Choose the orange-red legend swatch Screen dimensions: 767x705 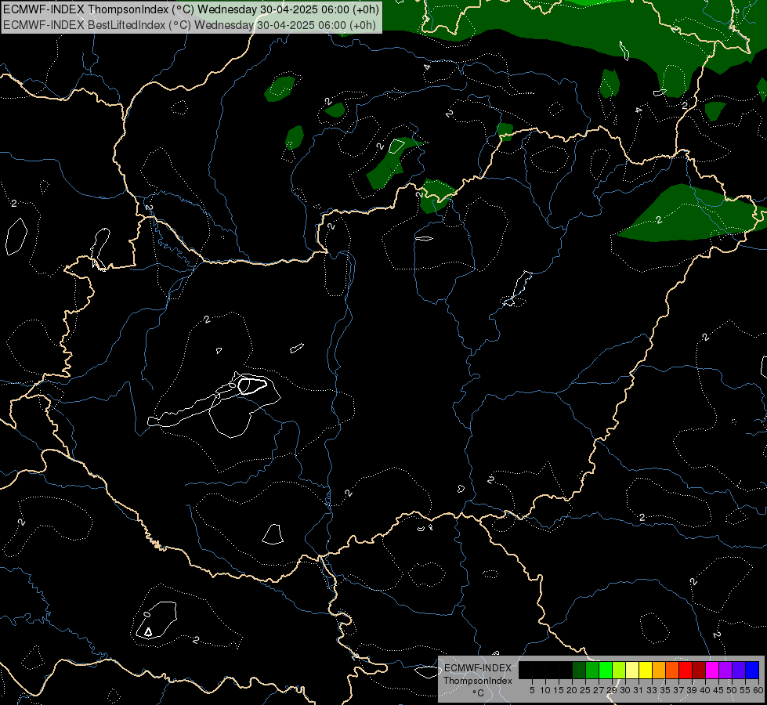(672, 670)
